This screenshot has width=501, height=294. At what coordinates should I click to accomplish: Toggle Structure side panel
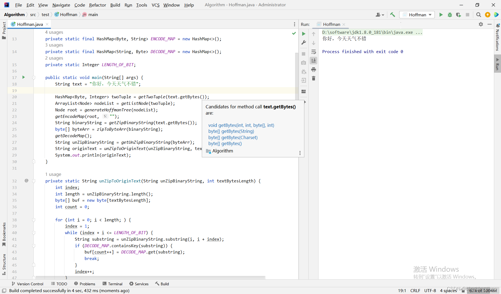tap(4, 264)
